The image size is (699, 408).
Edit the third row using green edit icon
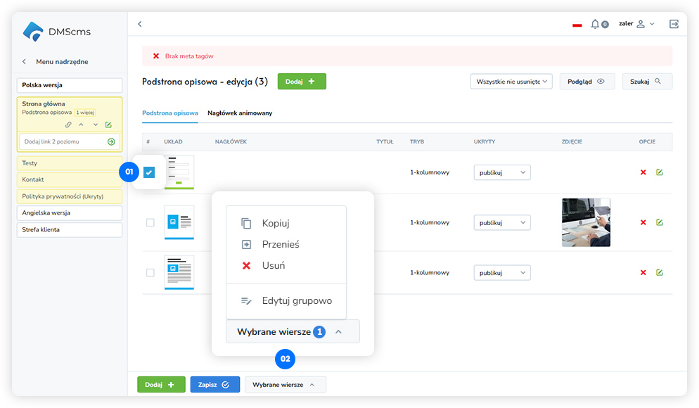click(x=660, y=272)
